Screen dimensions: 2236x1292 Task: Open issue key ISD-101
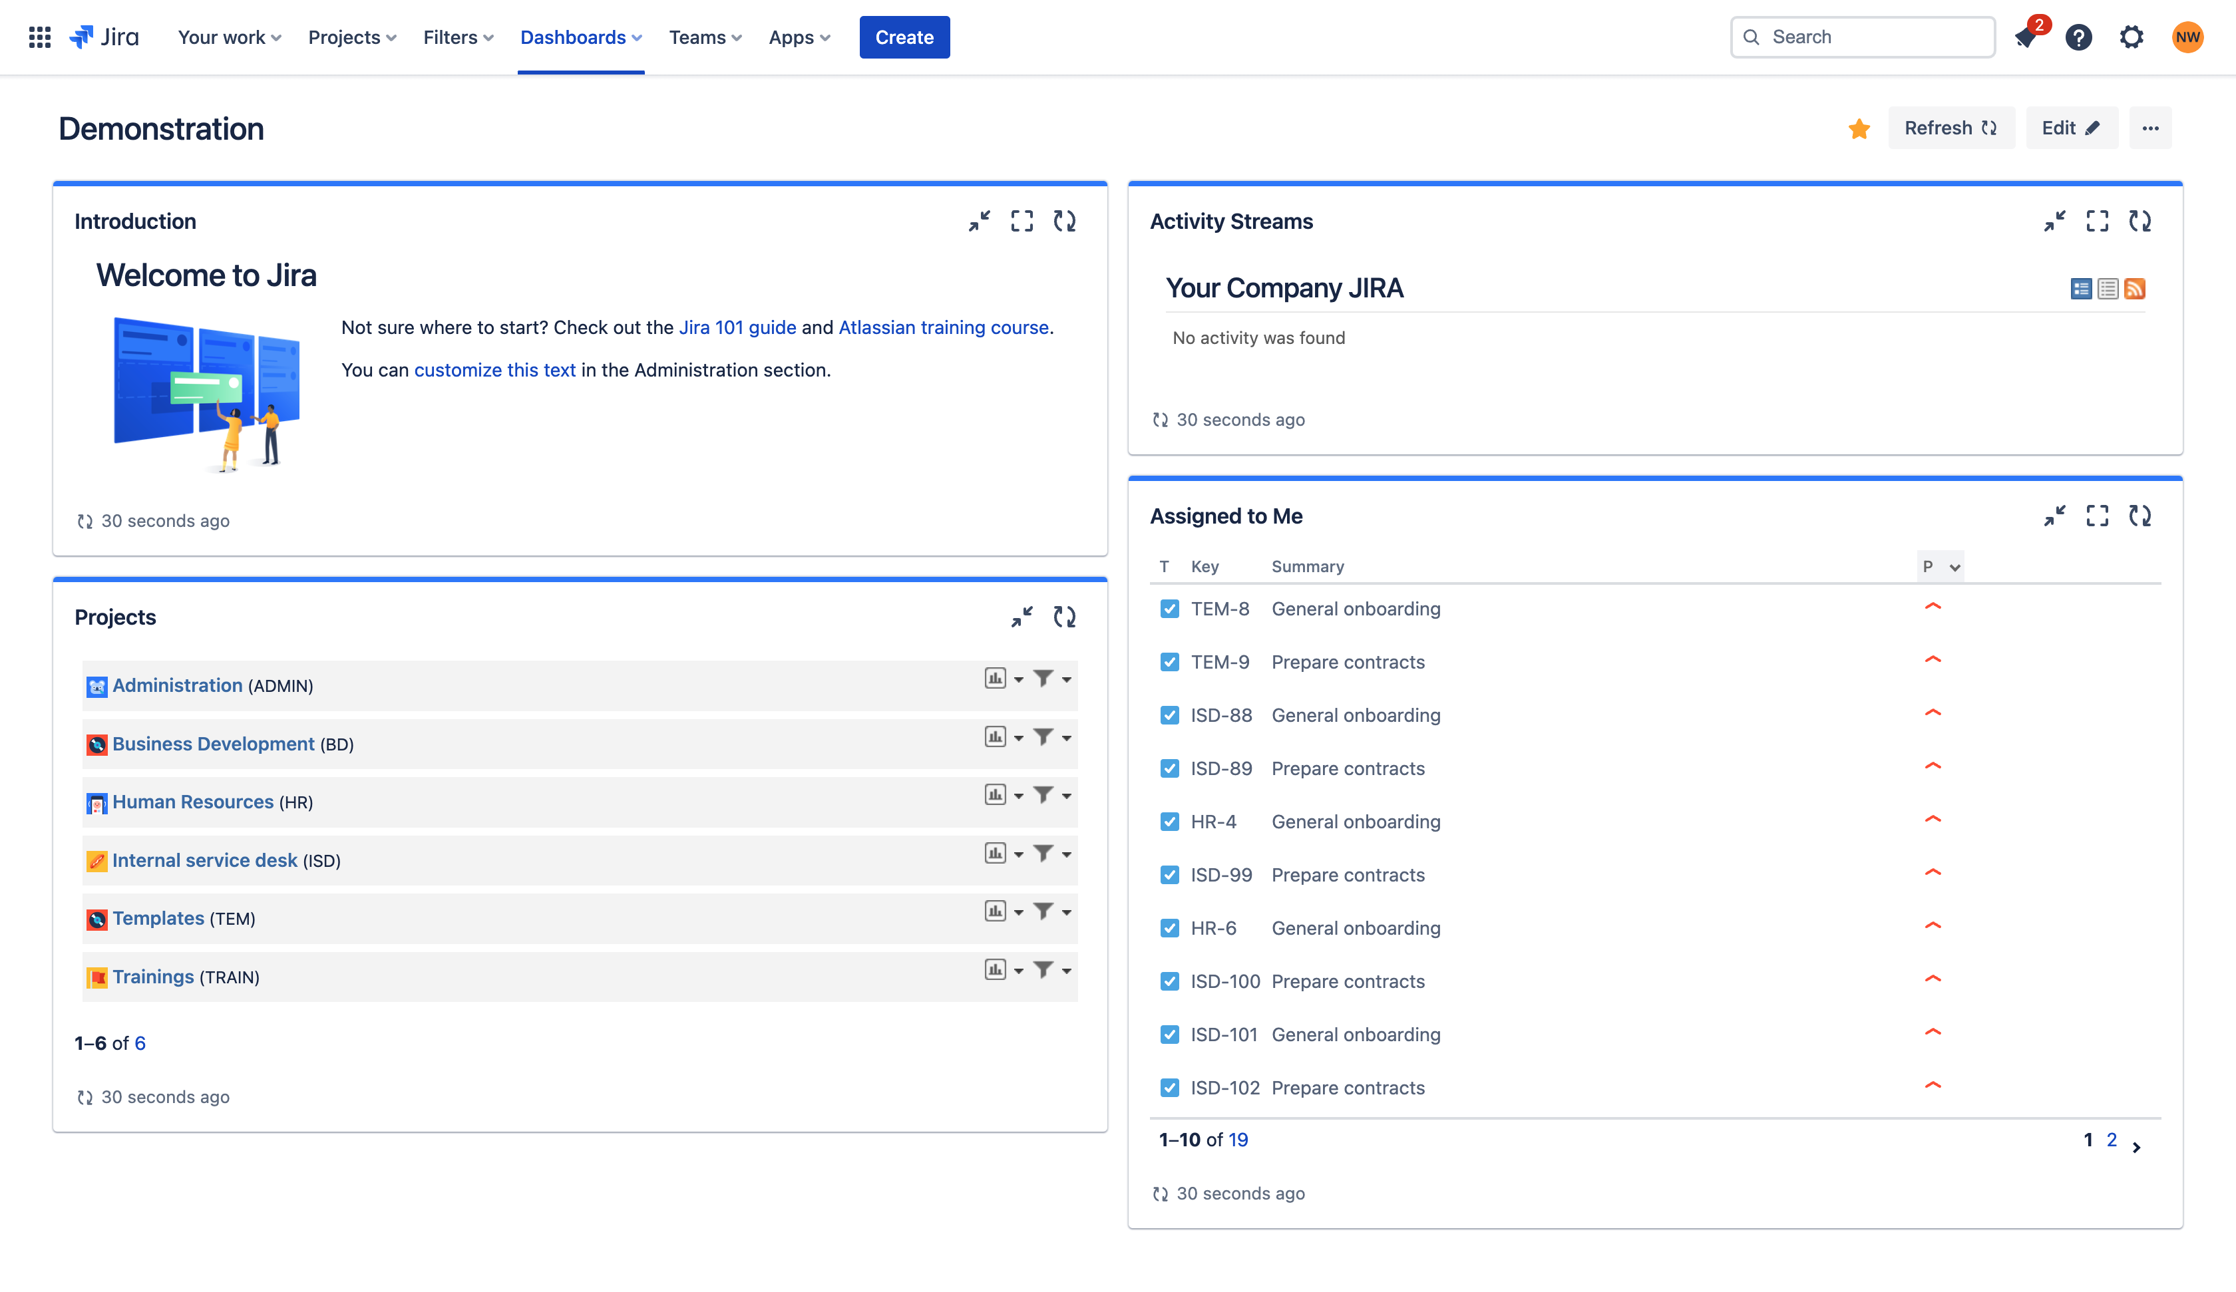1224,1035
